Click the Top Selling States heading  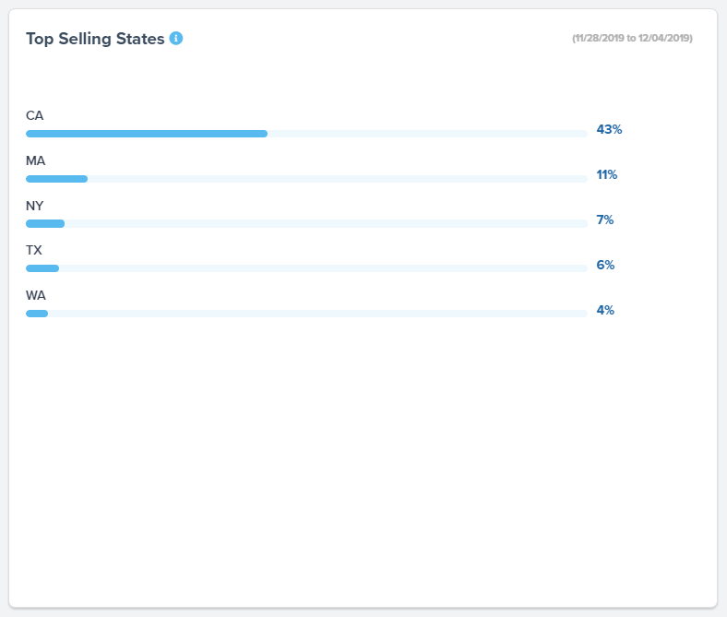(95, 39)
